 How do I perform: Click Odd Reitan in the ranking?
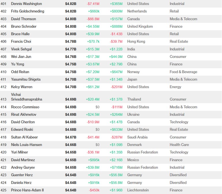[20, 72]
